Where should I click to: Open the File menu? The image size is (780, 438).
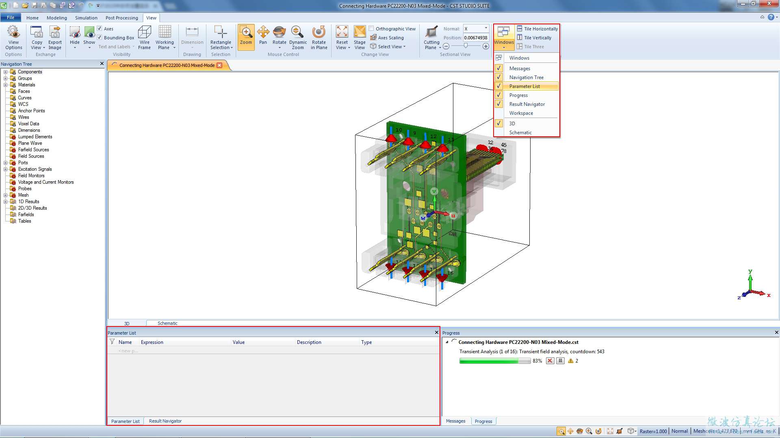tap(11, 17)
